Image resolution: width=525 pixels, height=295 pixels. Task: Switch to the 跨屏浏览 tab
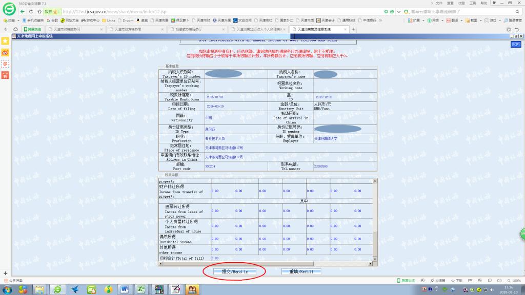coord(32,29)
